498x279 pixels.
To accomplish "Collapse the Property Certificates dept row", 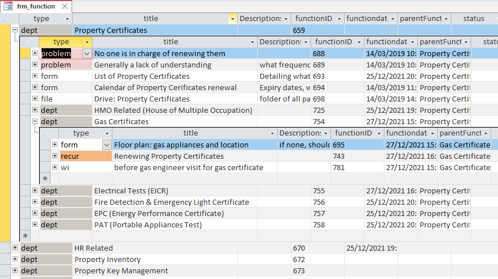I will (x=15, y=30).
